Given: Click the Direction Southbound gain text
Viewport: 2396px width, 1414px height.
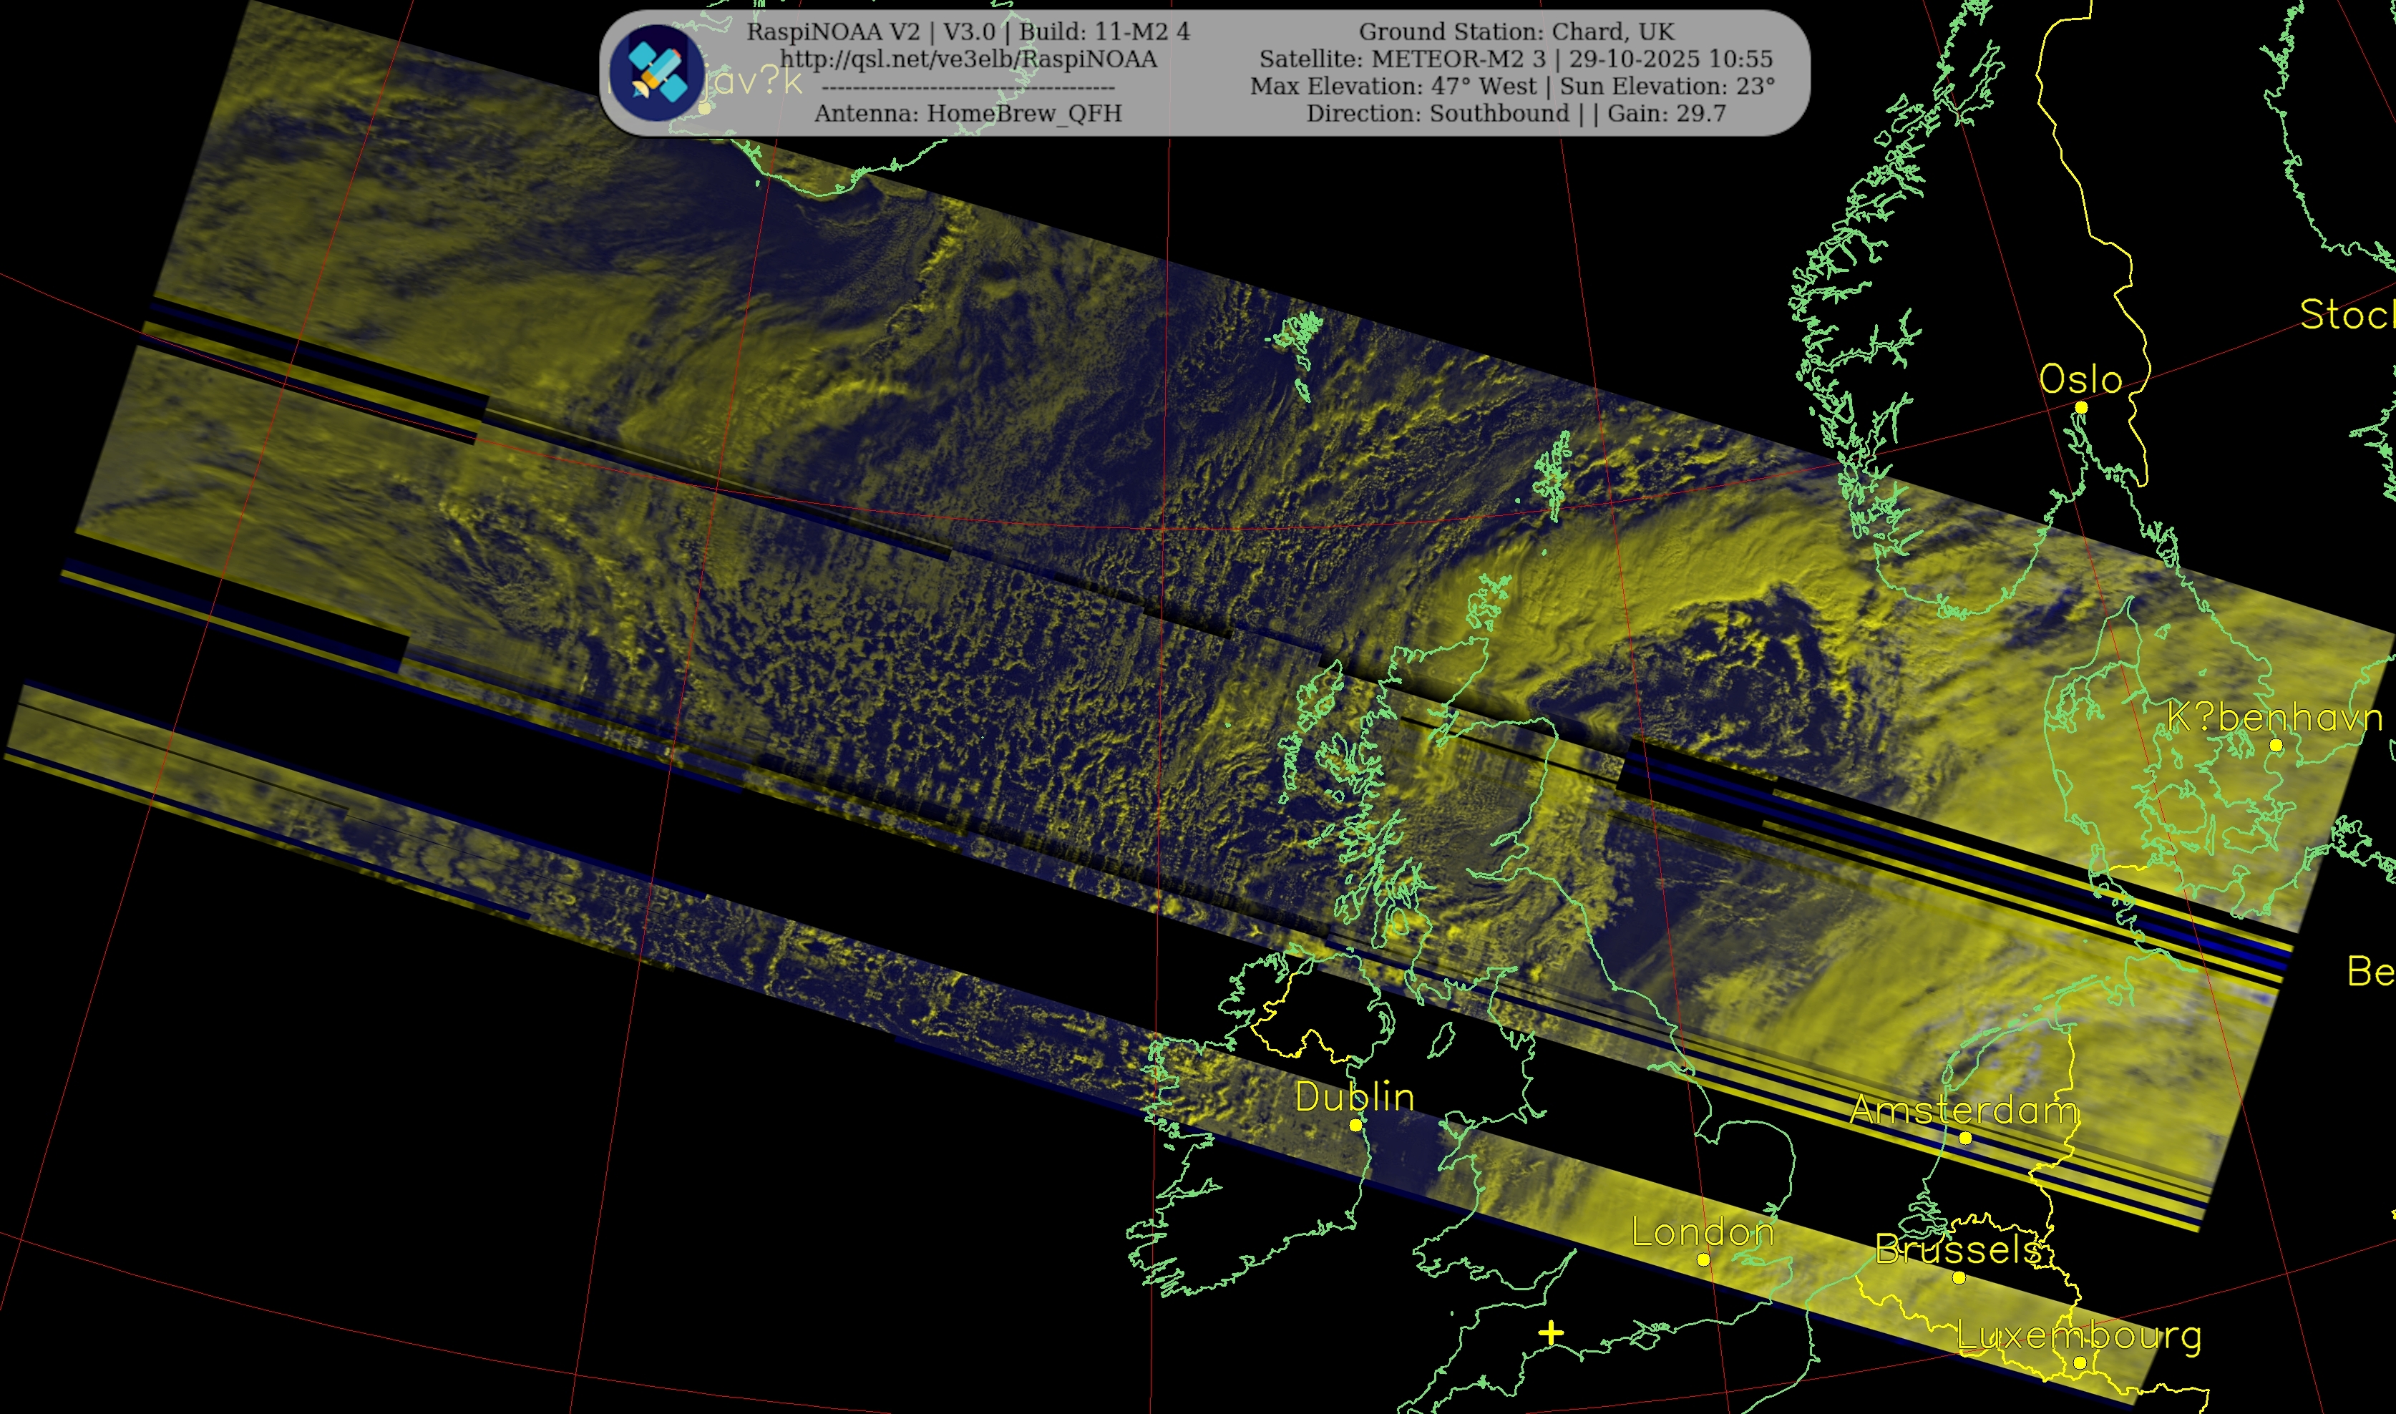Looking at the screenshot, I should (x=1516, y=113).
